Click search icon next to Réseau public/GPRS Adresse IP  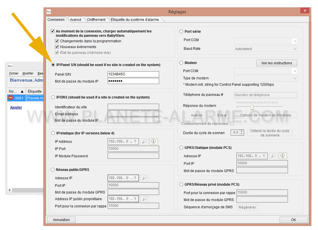[144, 178]
